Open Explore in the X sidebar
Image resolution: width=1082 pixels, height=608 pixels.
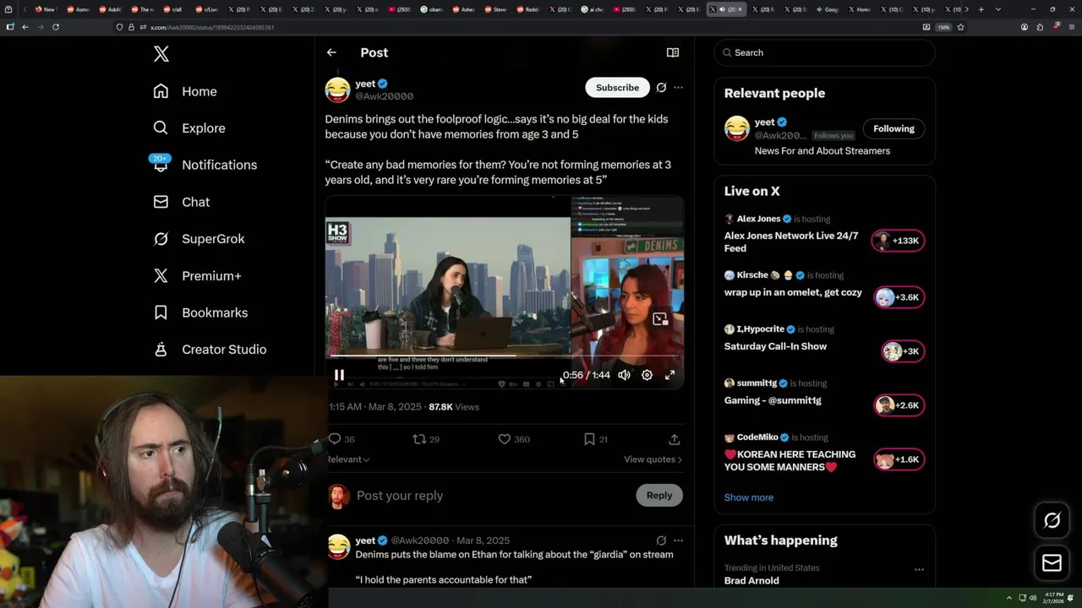click(x=189, y=128)
